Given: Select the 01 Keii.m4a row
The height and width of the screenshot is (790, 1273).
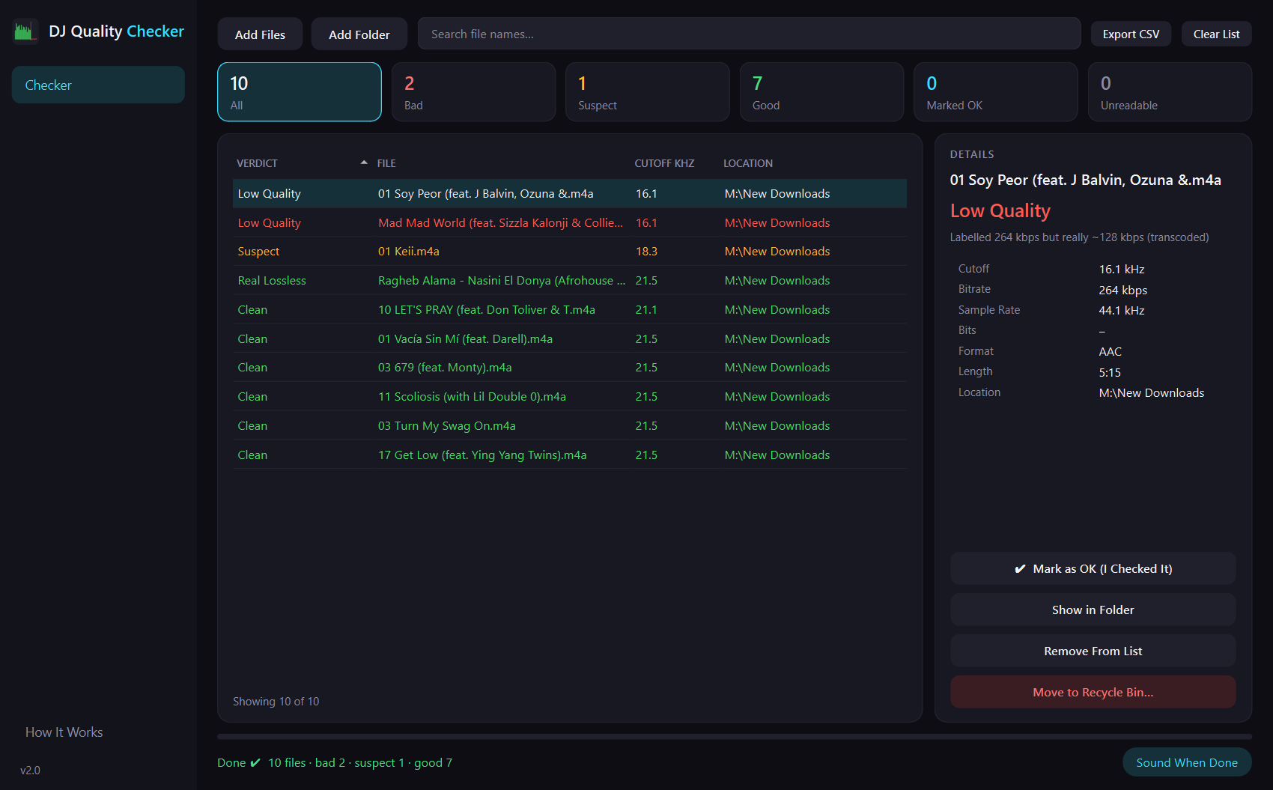Looking at the screenshot, I should coord(570,252).
